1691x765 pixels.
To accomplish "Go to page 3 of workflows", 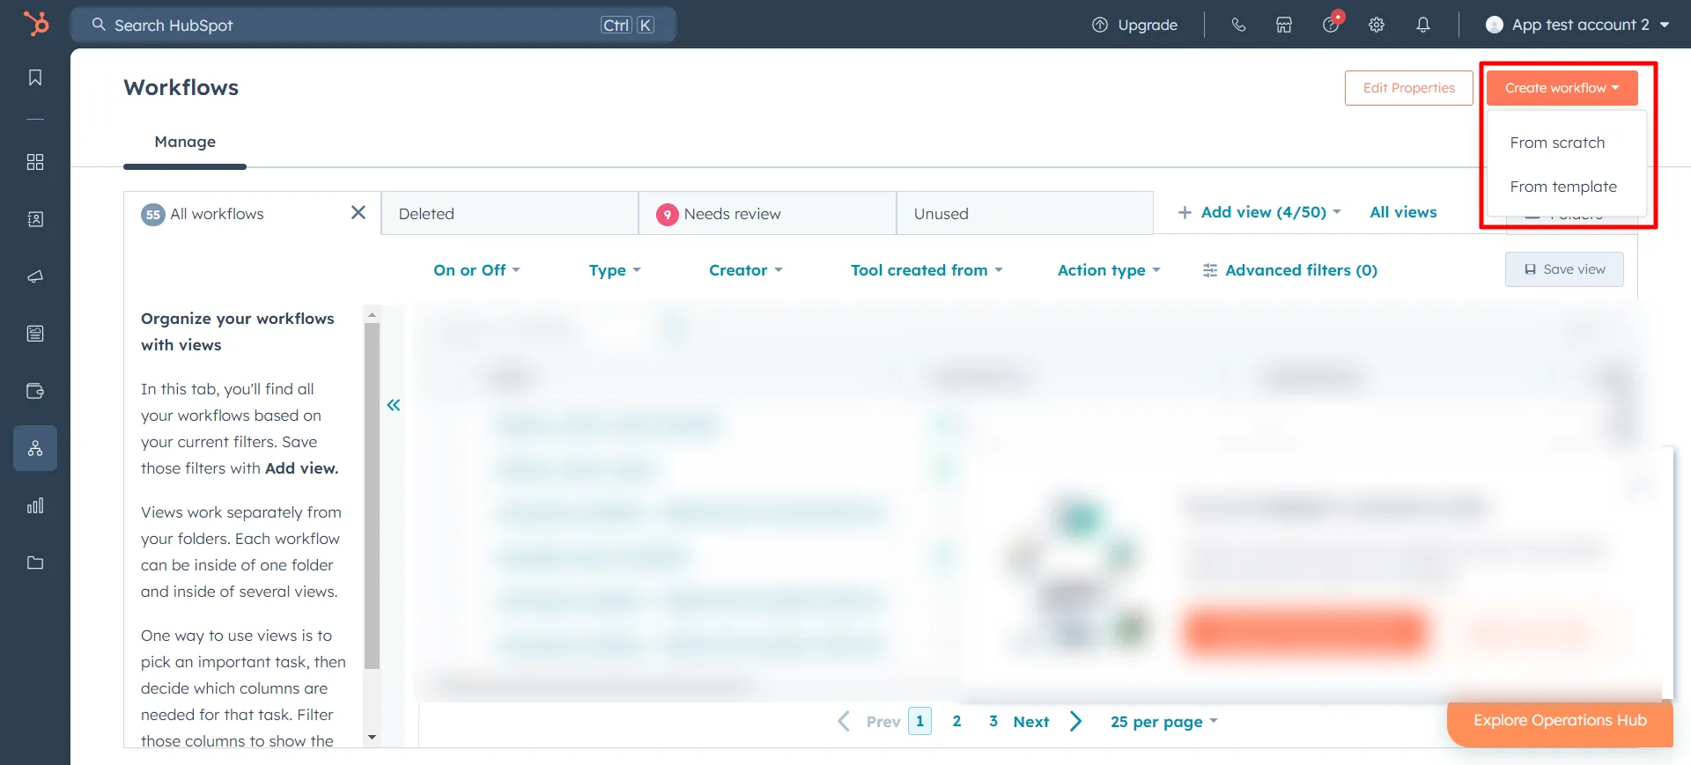I will click(993, 721).
